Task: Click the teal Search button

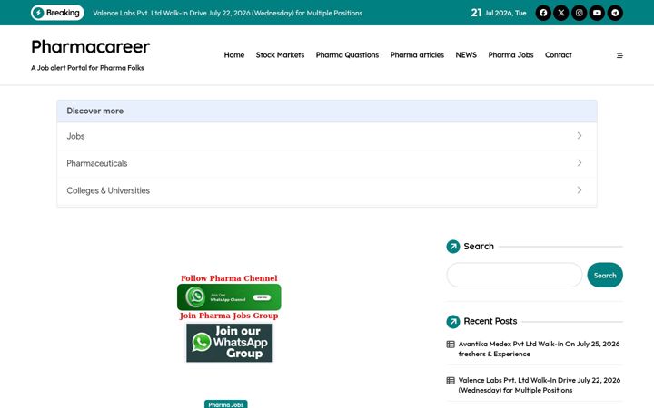Action: [x=605, y=275]
